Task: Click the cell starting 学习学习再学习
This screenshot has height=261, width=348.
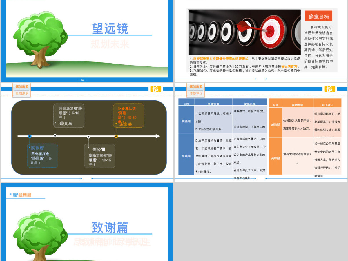Action: pos(327,123)
